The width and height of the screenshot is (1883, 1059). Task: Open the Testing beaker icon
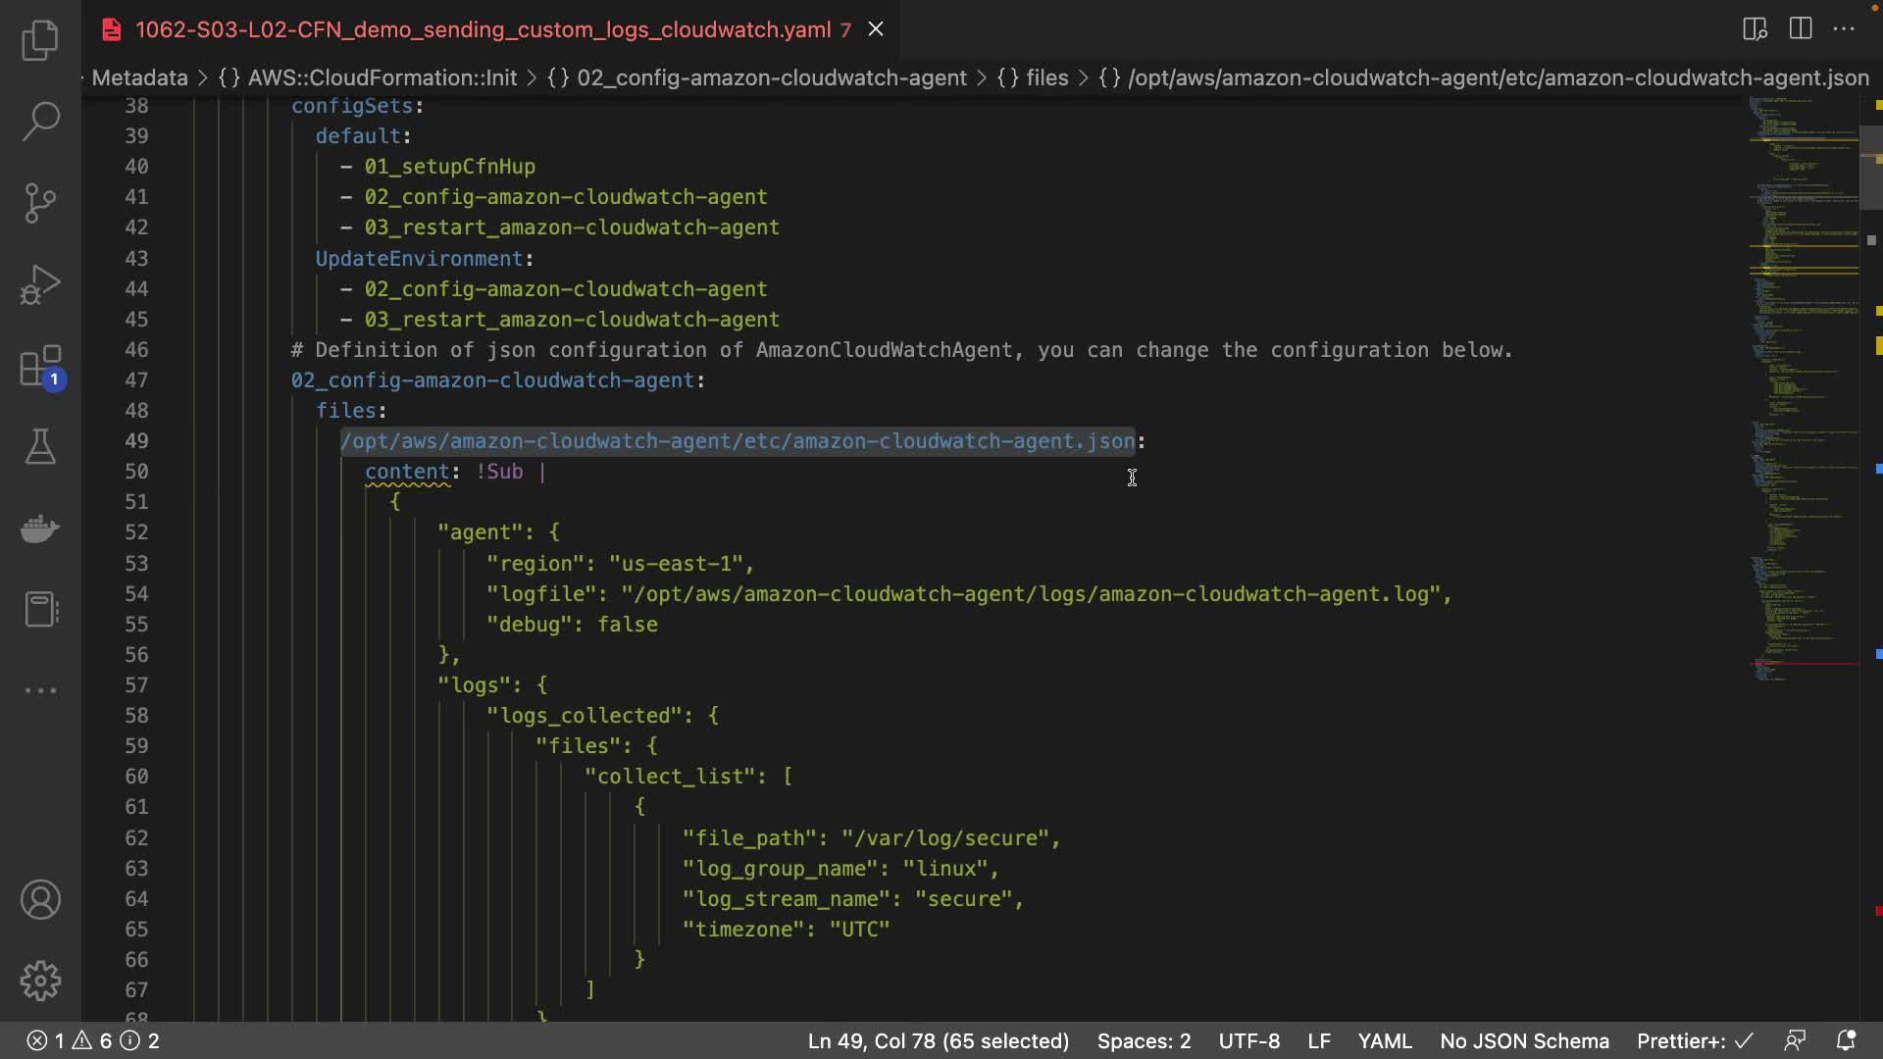pos(40,447)
